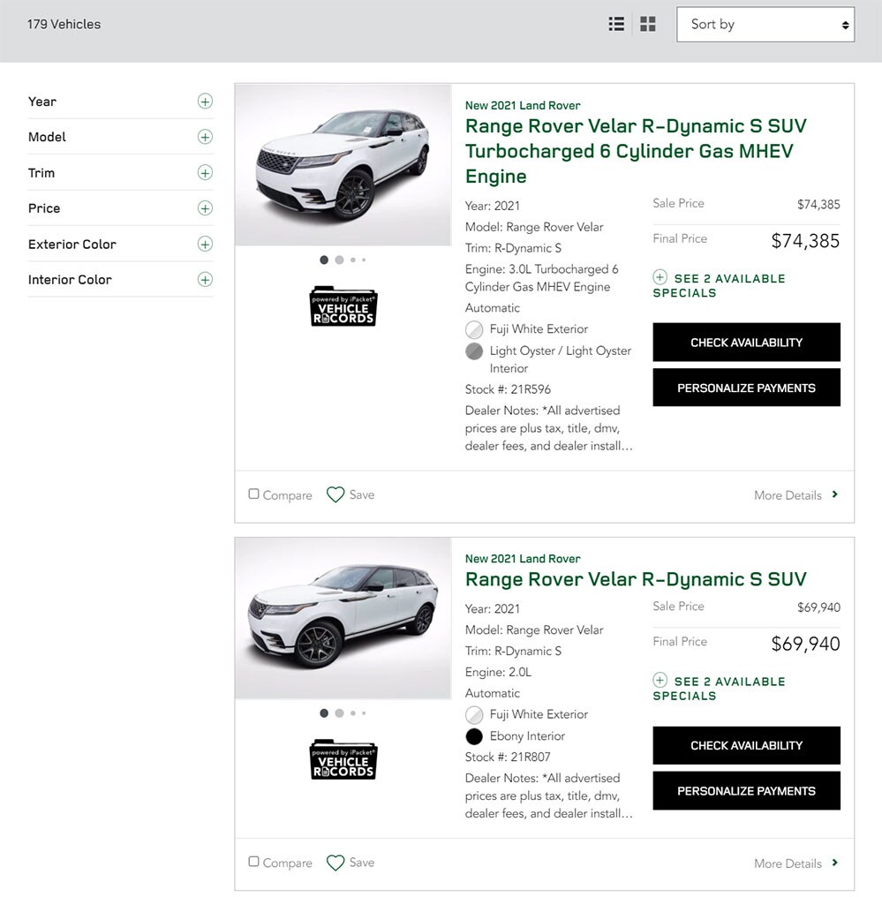Save the $74,385 Velar with heart icon

335,494
